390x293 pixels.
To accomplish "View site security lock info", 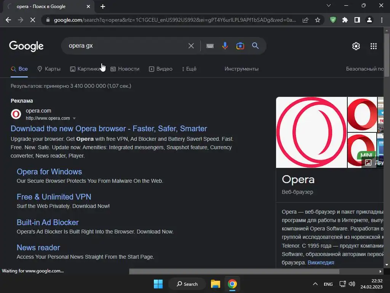I will (48, 20).
